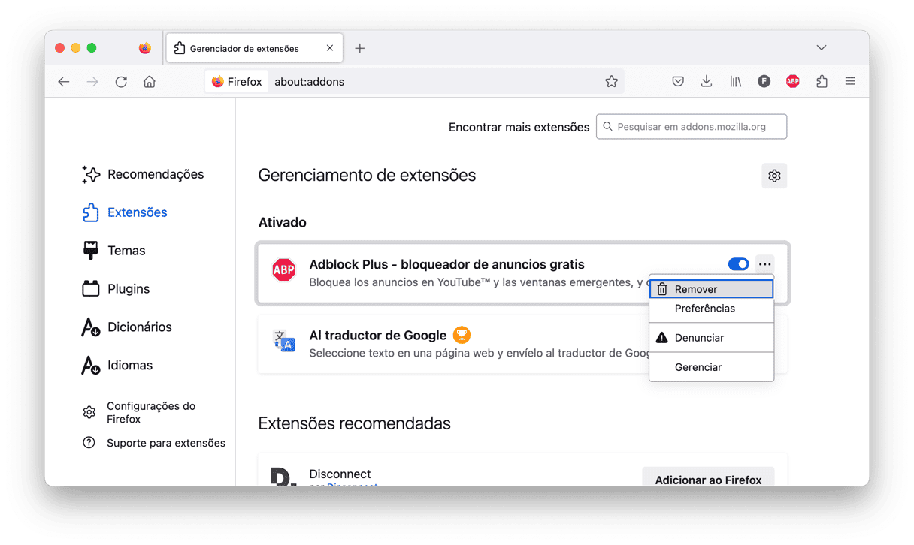The image size is (914, 545).
Task: Open the Firefox account avatar
Action: tap(764, 81)
